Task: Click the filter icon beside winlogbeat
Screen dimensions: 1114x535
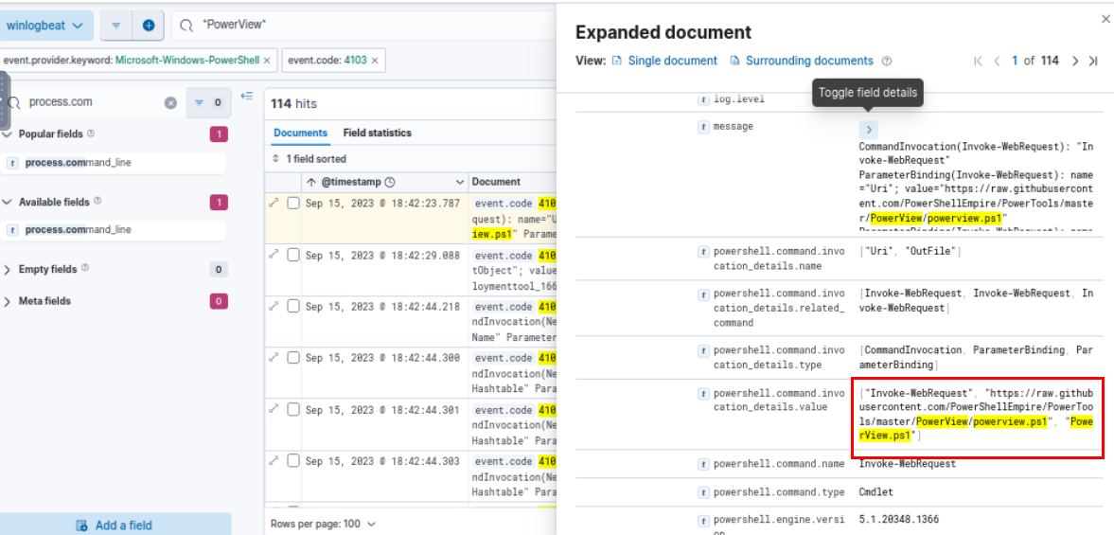Action: tap(115, 26)
